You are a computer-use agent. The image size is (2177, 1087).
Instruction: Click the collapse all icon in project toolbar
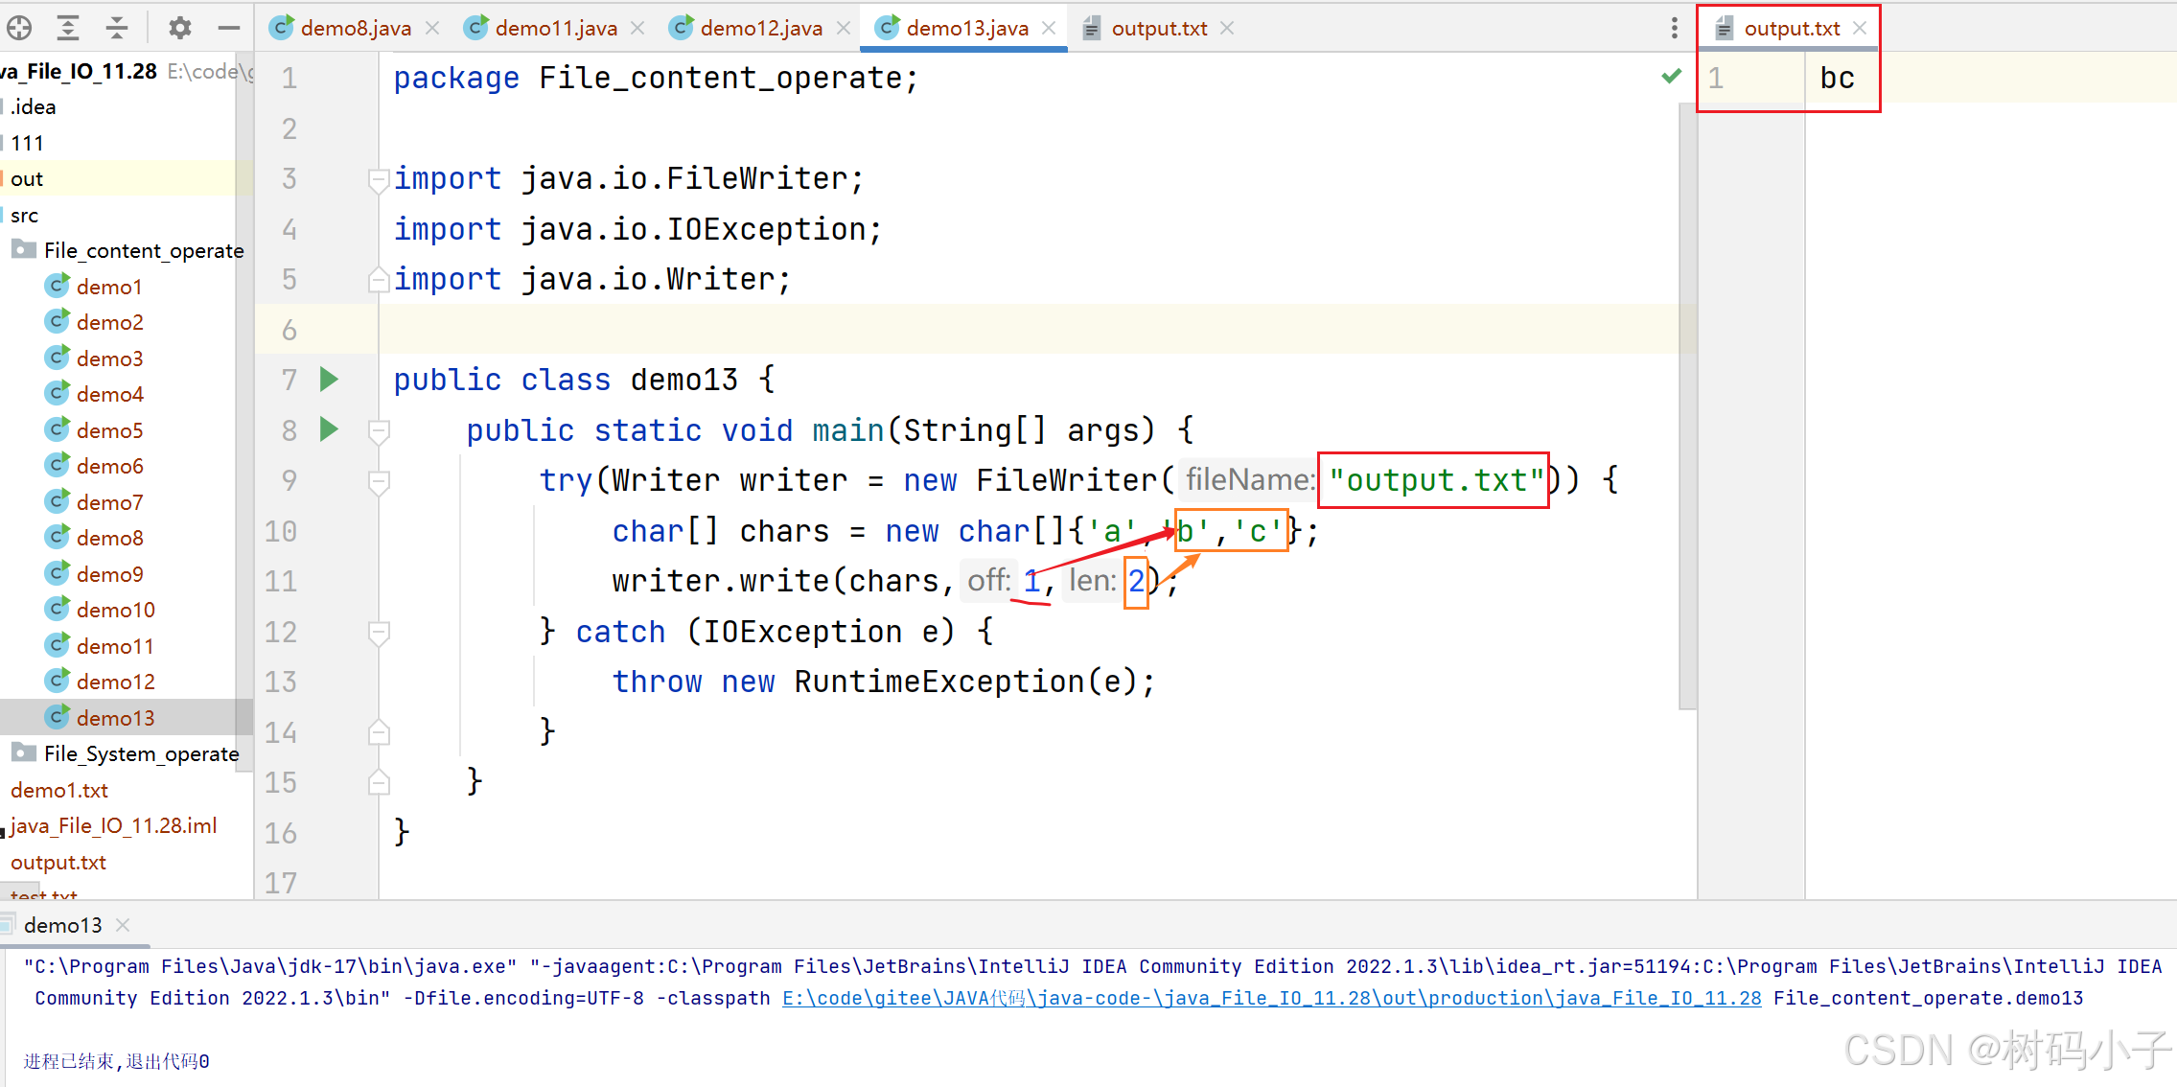point(117,28)
